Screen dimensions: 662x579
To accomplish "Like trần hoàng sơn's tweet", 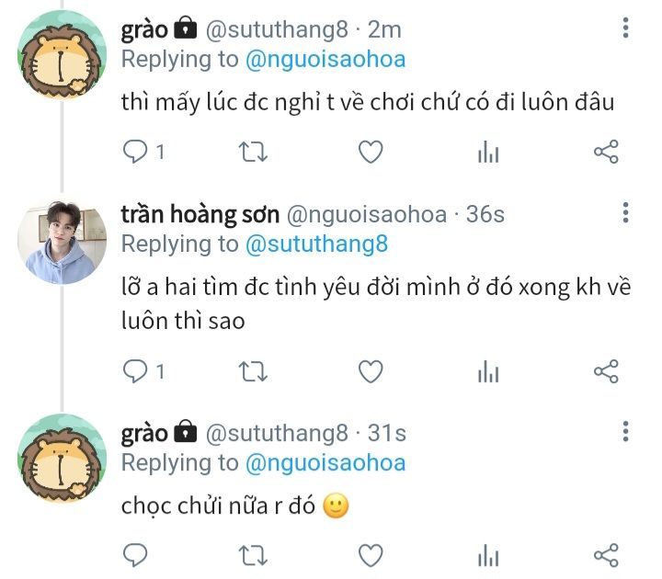I will [370, 371].
